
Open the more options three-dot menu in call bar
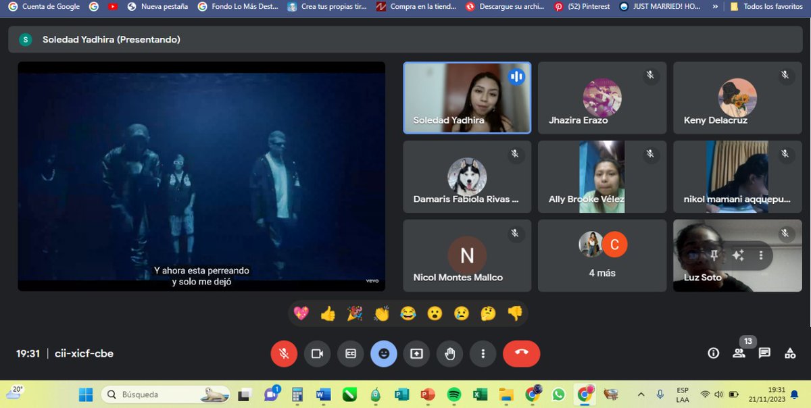[483, 353]
